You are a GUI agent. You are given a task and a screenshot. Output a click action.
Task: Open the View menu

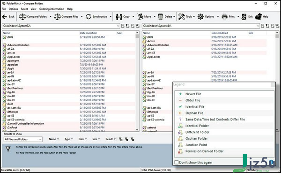[34, 9]
